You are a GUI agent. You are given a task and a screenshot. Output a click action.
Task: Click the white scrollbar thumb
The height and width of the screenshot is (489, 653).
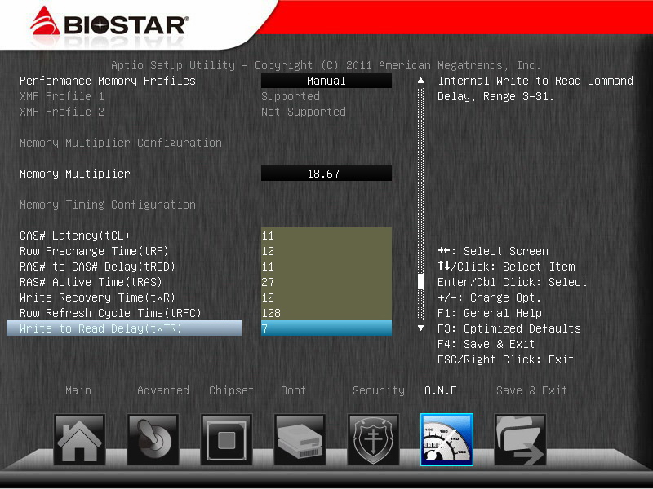(420, 281)
